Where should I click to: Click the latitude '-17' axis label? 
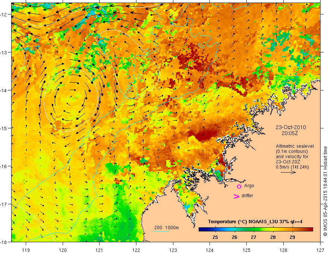(4, 204)
